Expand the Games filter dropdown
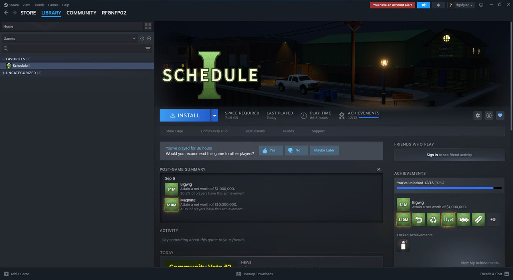513x280 pixels. click(x=134, y=38)
